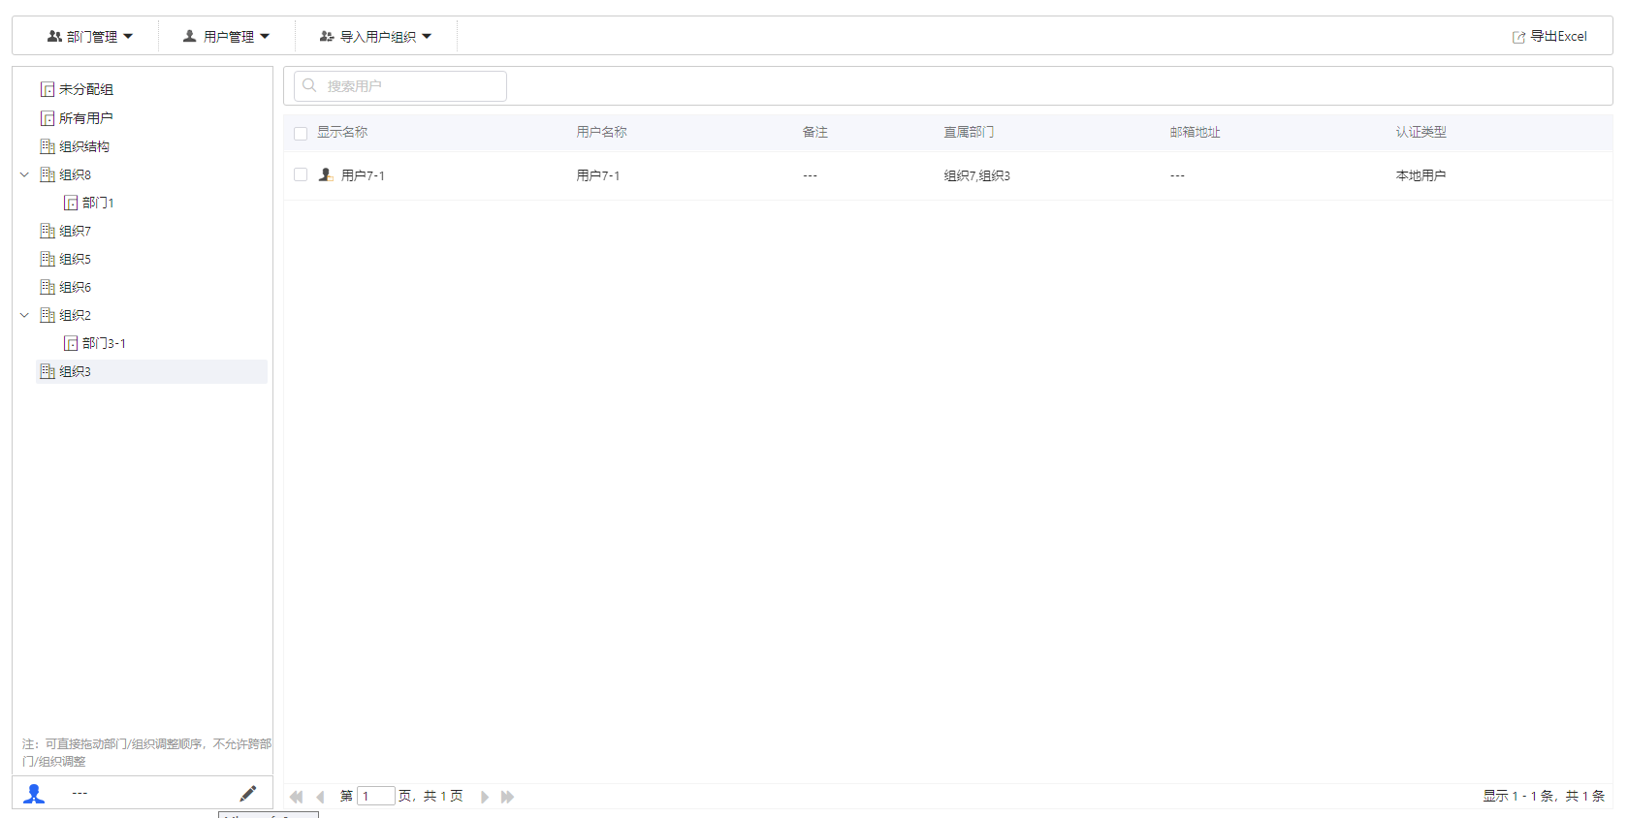
Task: Go to the first page
Action: [x=296, y=797]
